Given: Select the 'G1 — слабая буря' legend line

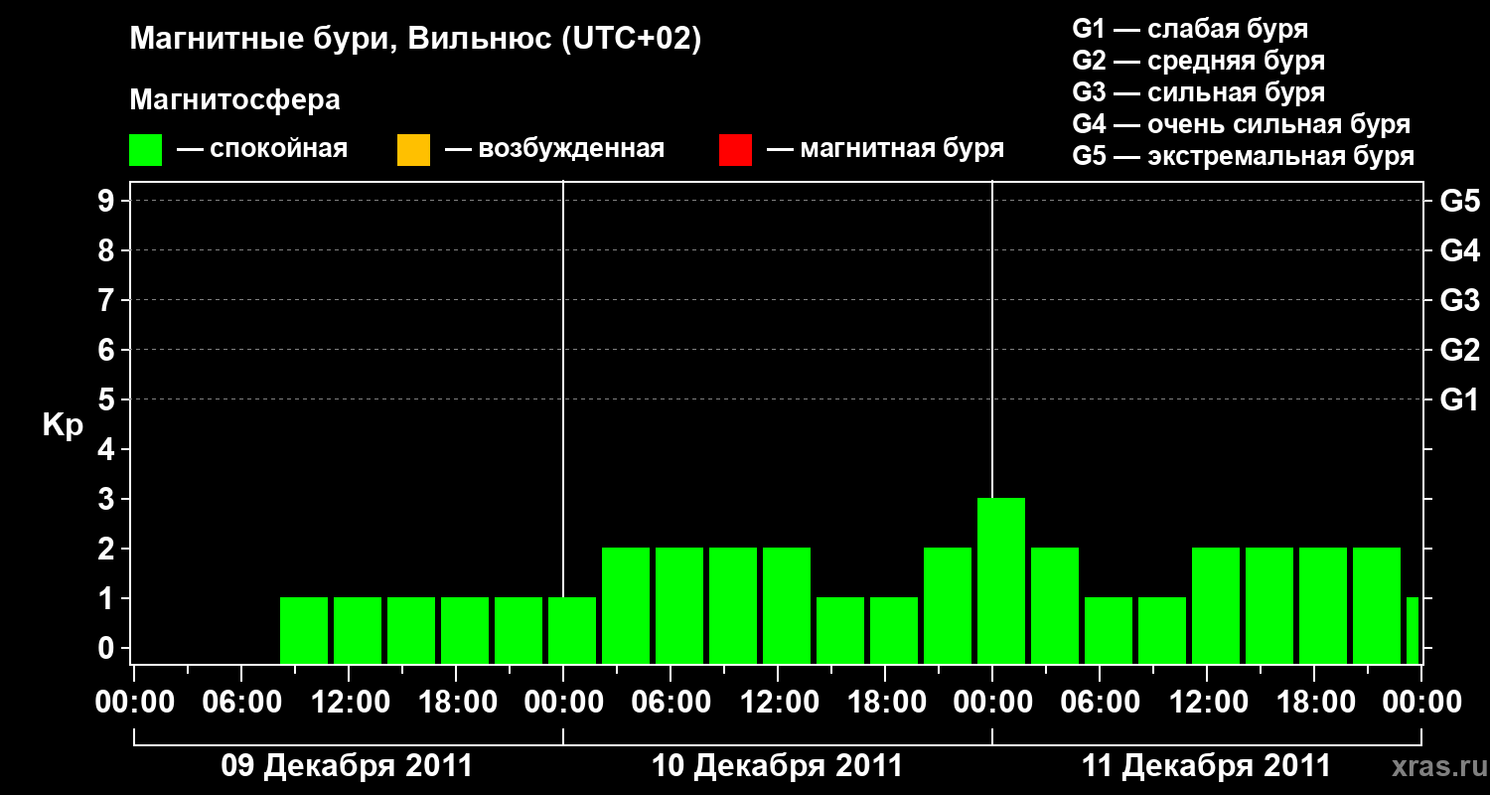Looking at the screenshot, I should [x=1190, y=29].
